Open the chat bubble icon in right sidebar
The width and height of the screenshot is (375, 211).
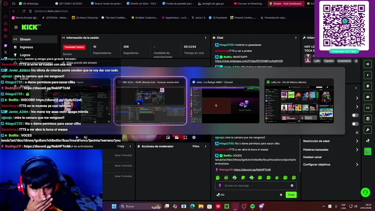pos(368,97)
